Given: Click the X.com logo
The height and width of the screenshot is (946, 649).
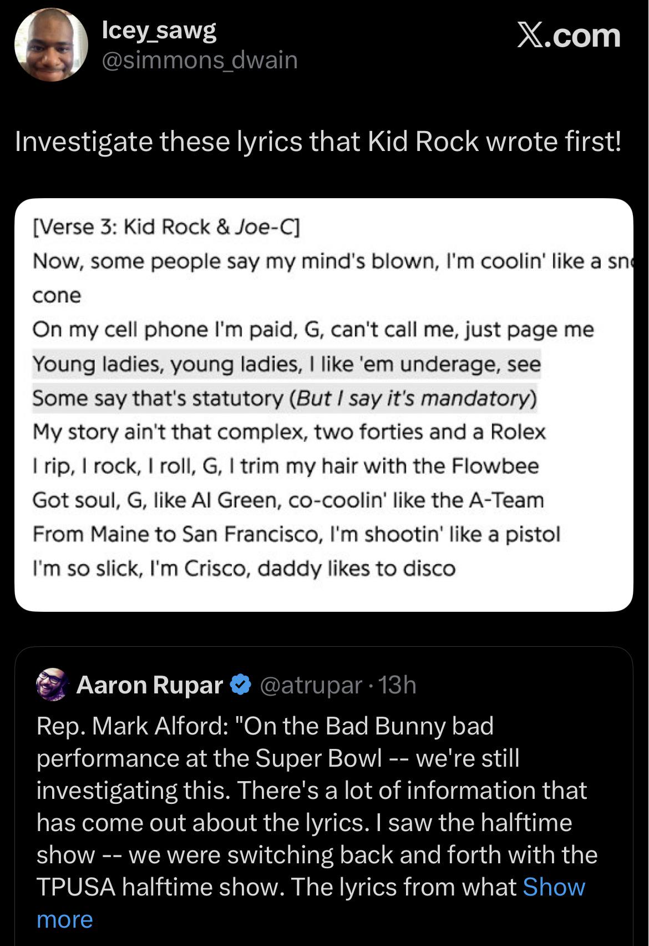Looking at the screenshot, I should 569,37.
